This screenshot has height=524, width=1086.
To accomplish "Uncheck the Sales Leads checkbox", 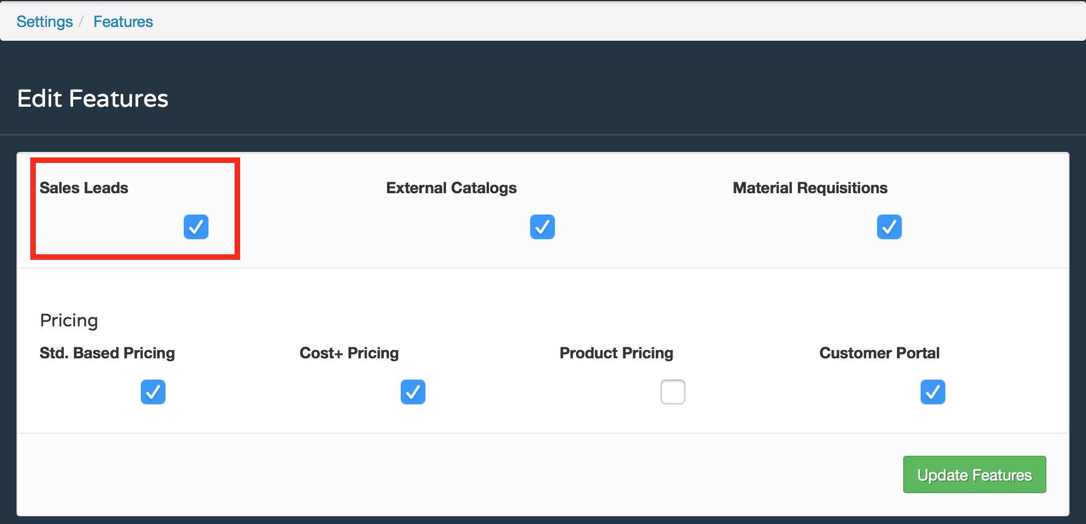I will click(196, 227).
